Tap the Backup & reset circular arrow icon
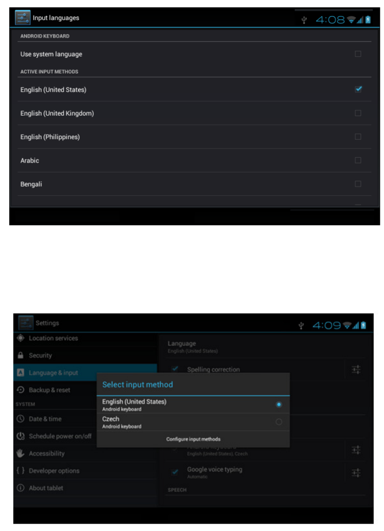 pyautogui.click(x=21, y=390)
